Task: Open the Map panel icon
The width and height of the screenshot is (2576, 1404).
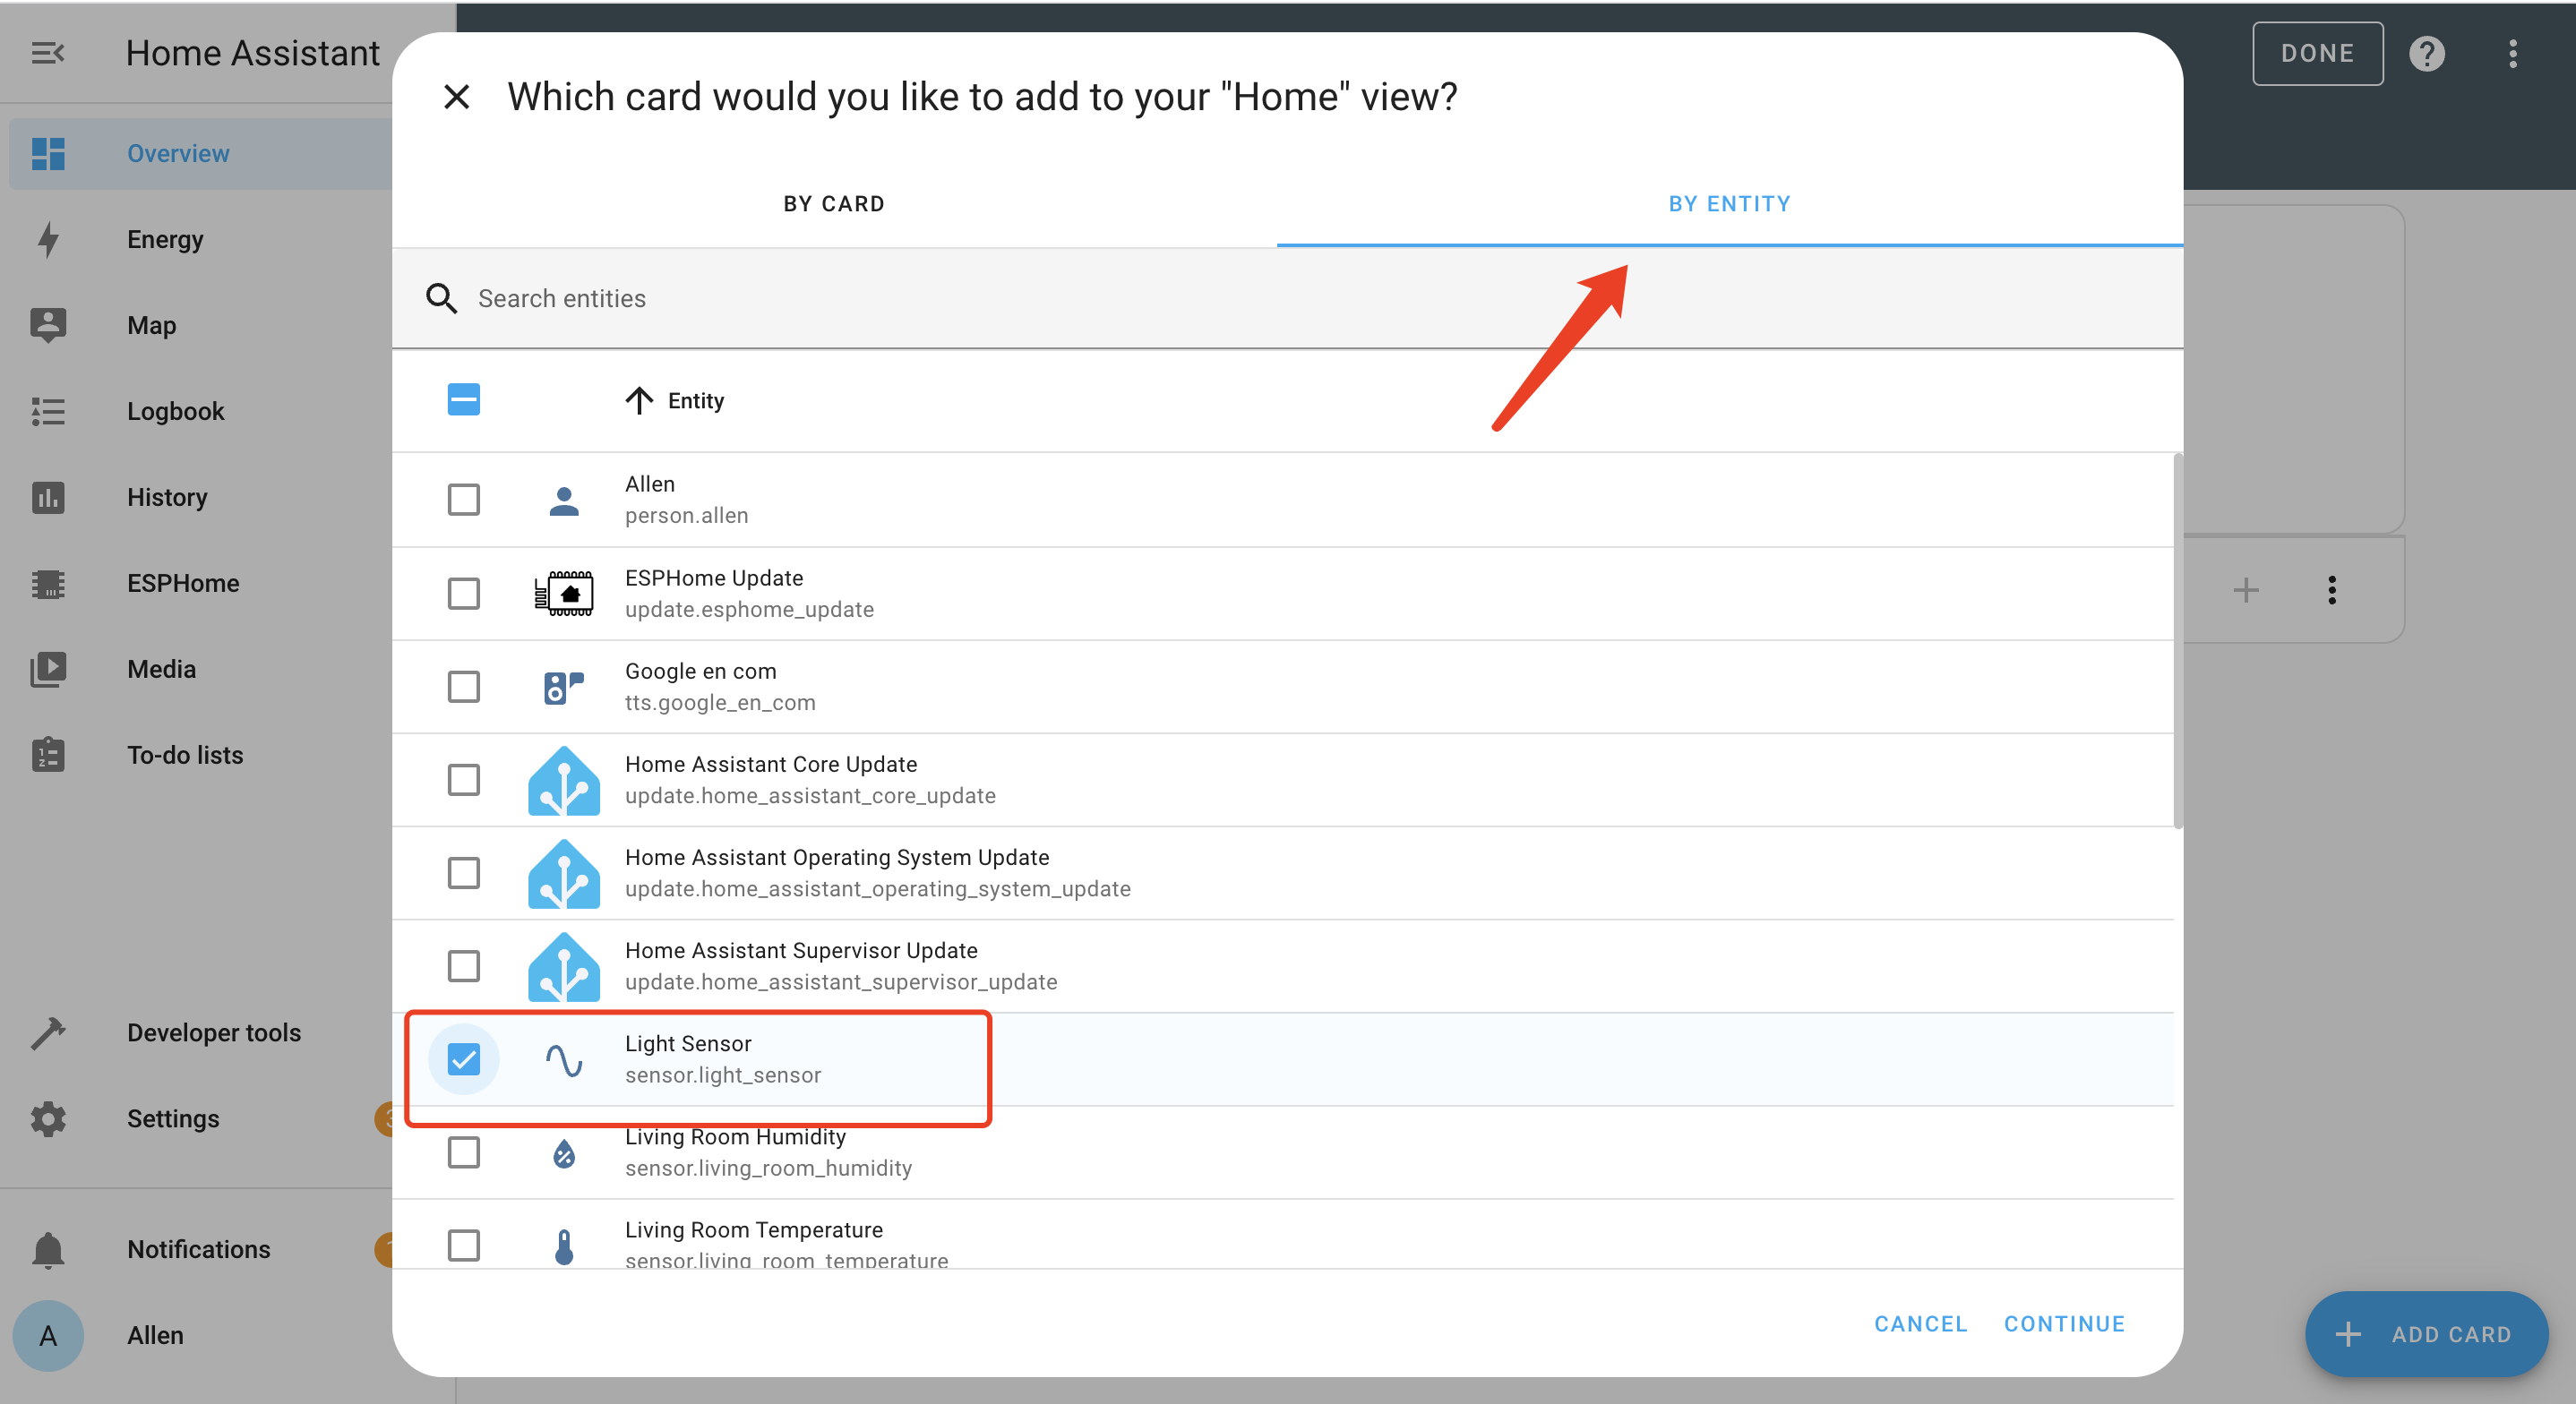Action: 48,325
